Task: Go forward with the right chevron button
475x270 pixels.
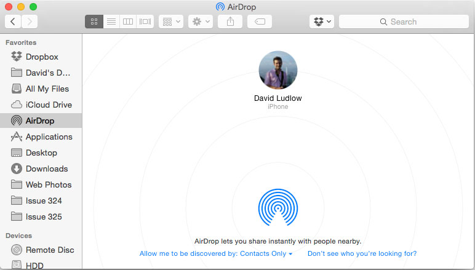Action: pyautogui.click(x=30, y=22)
